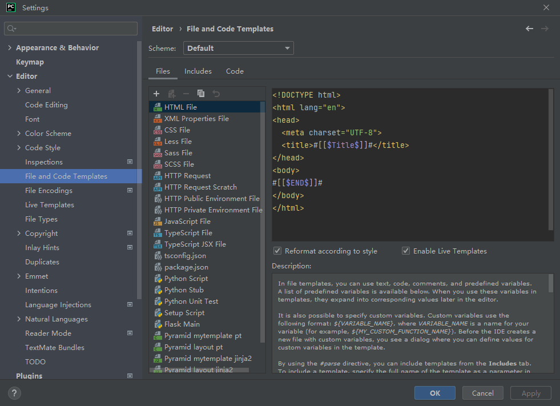Open TODO settings page
The width and height of the screenshot is (560, 406).
[35, 362]
